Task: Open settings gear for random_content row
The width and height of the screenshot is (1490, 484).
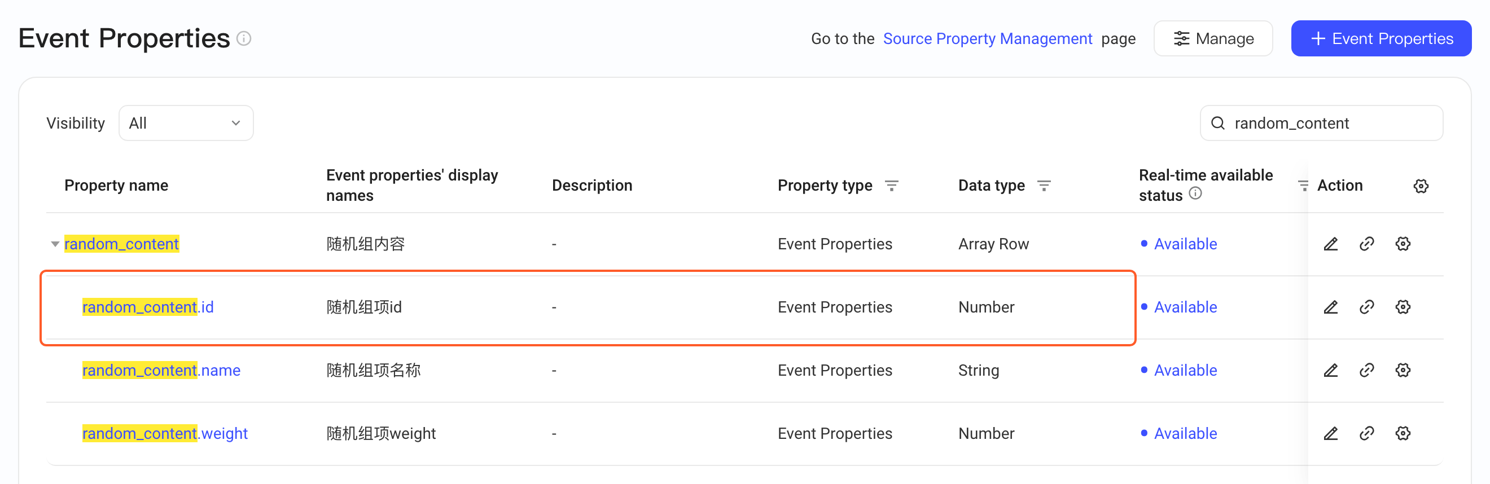Action: (1403, 244)
